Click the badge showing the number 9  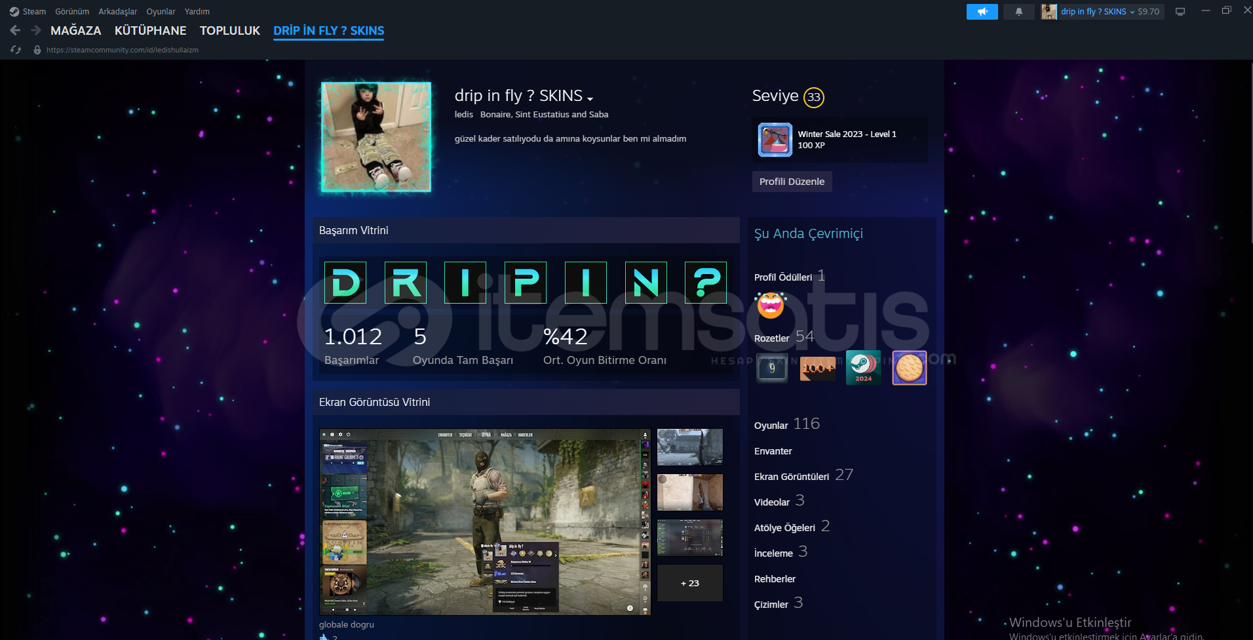[x=772, y=369]
